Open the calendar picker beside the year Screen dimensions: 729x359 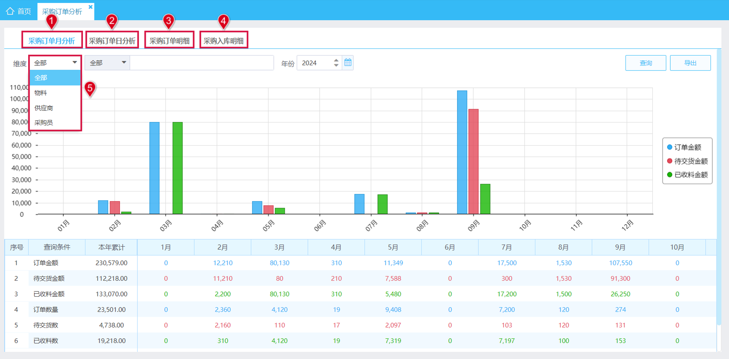(x=348, y=63)
